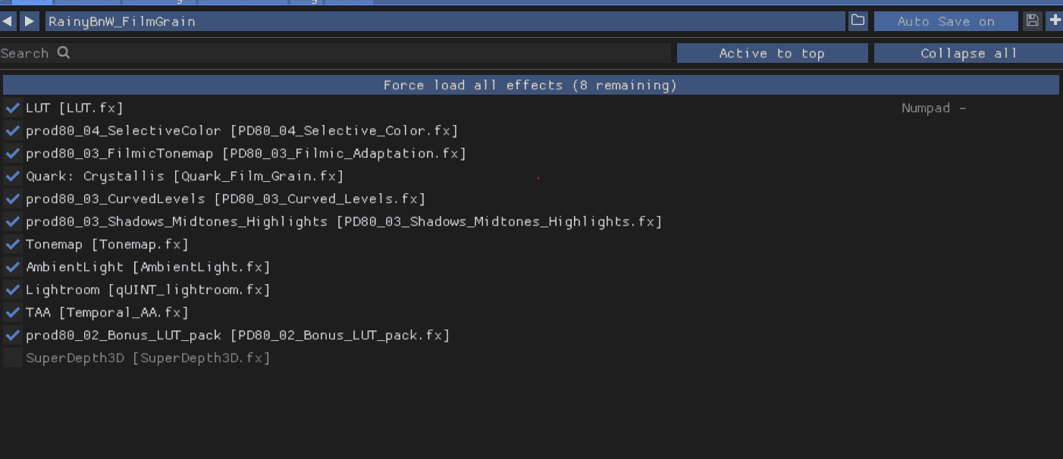Open the preset folder browser icon
Image resolution: width=1063 pixels, height=459 pixels.
coord(858,21)
